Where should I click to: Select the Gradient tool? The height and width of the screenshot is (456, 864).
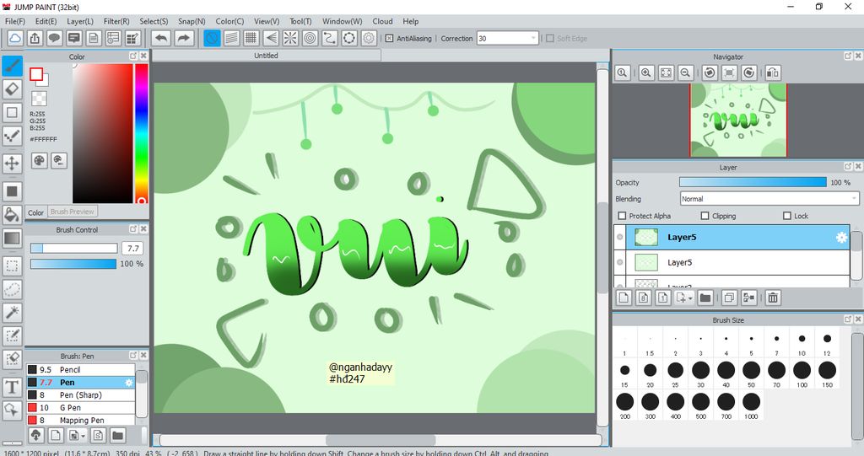coord(12,239)
